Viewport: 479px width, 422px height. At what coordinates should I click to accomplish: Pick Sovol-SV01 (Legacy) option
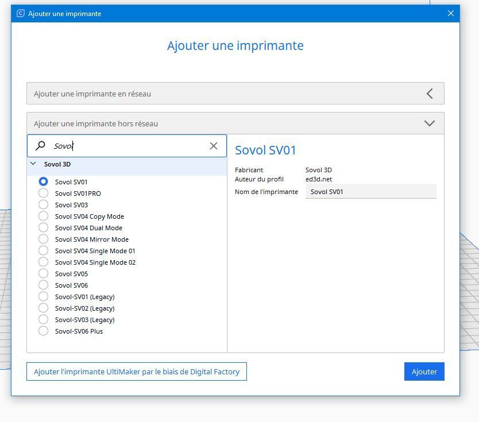(44, 296)
